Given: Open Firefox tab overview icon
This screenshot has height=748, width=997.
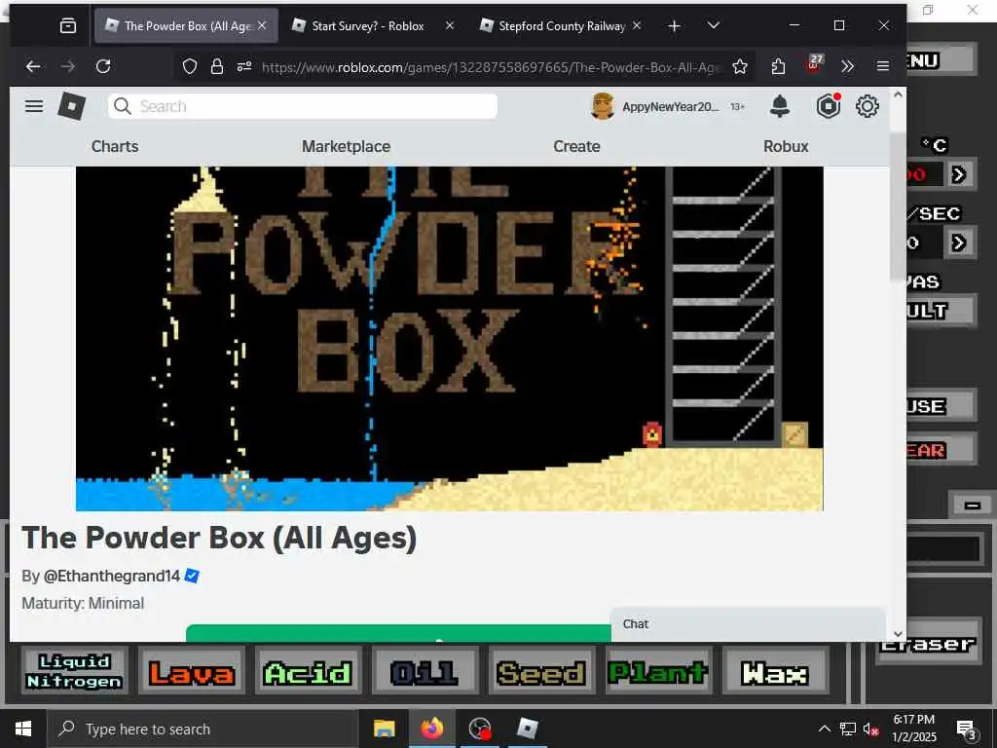Looking at the screenshot, I should [67, 25].
